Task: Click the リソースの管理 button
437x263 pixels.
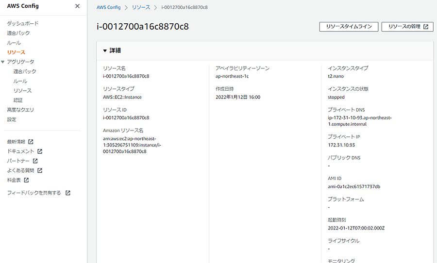Action: pyautogui.click(x=407, y=27)
